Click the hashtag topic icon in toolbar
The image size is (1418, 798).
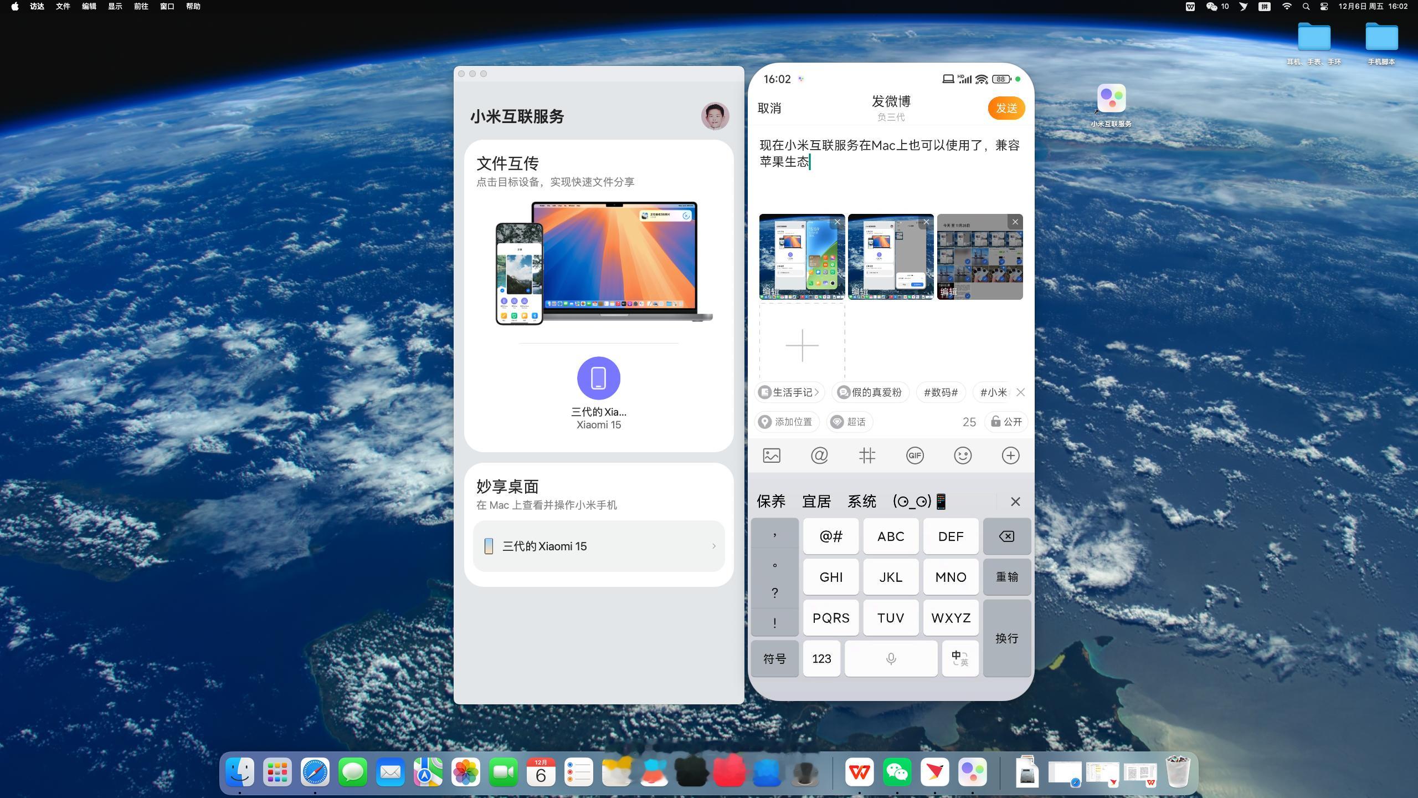pos(867,456)
